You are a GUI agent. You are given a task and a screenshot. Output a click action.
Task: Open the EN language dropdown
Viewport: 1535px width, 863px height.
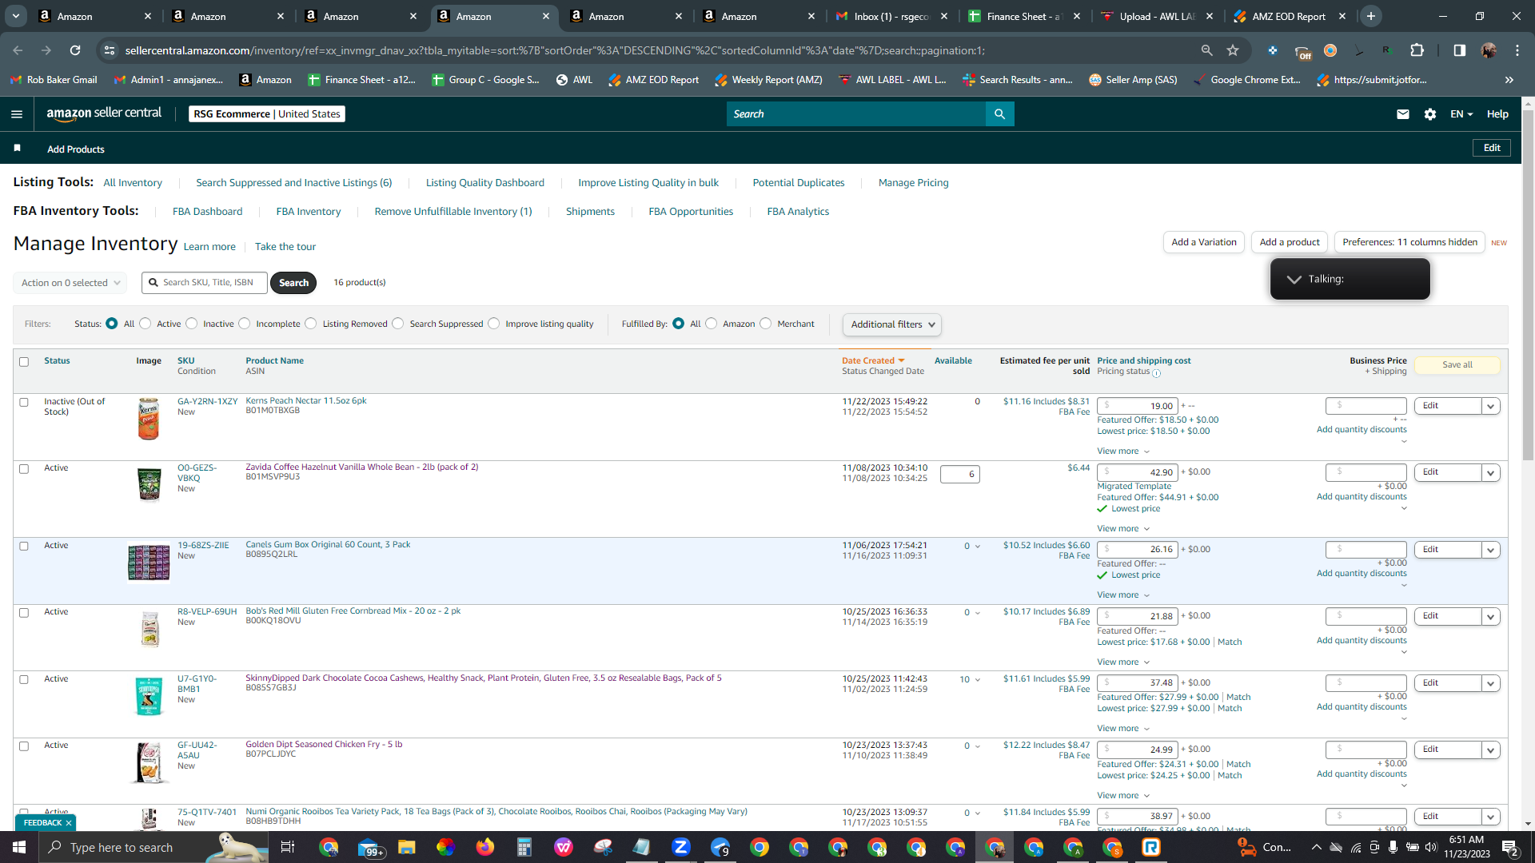(x=1461, y=114)
